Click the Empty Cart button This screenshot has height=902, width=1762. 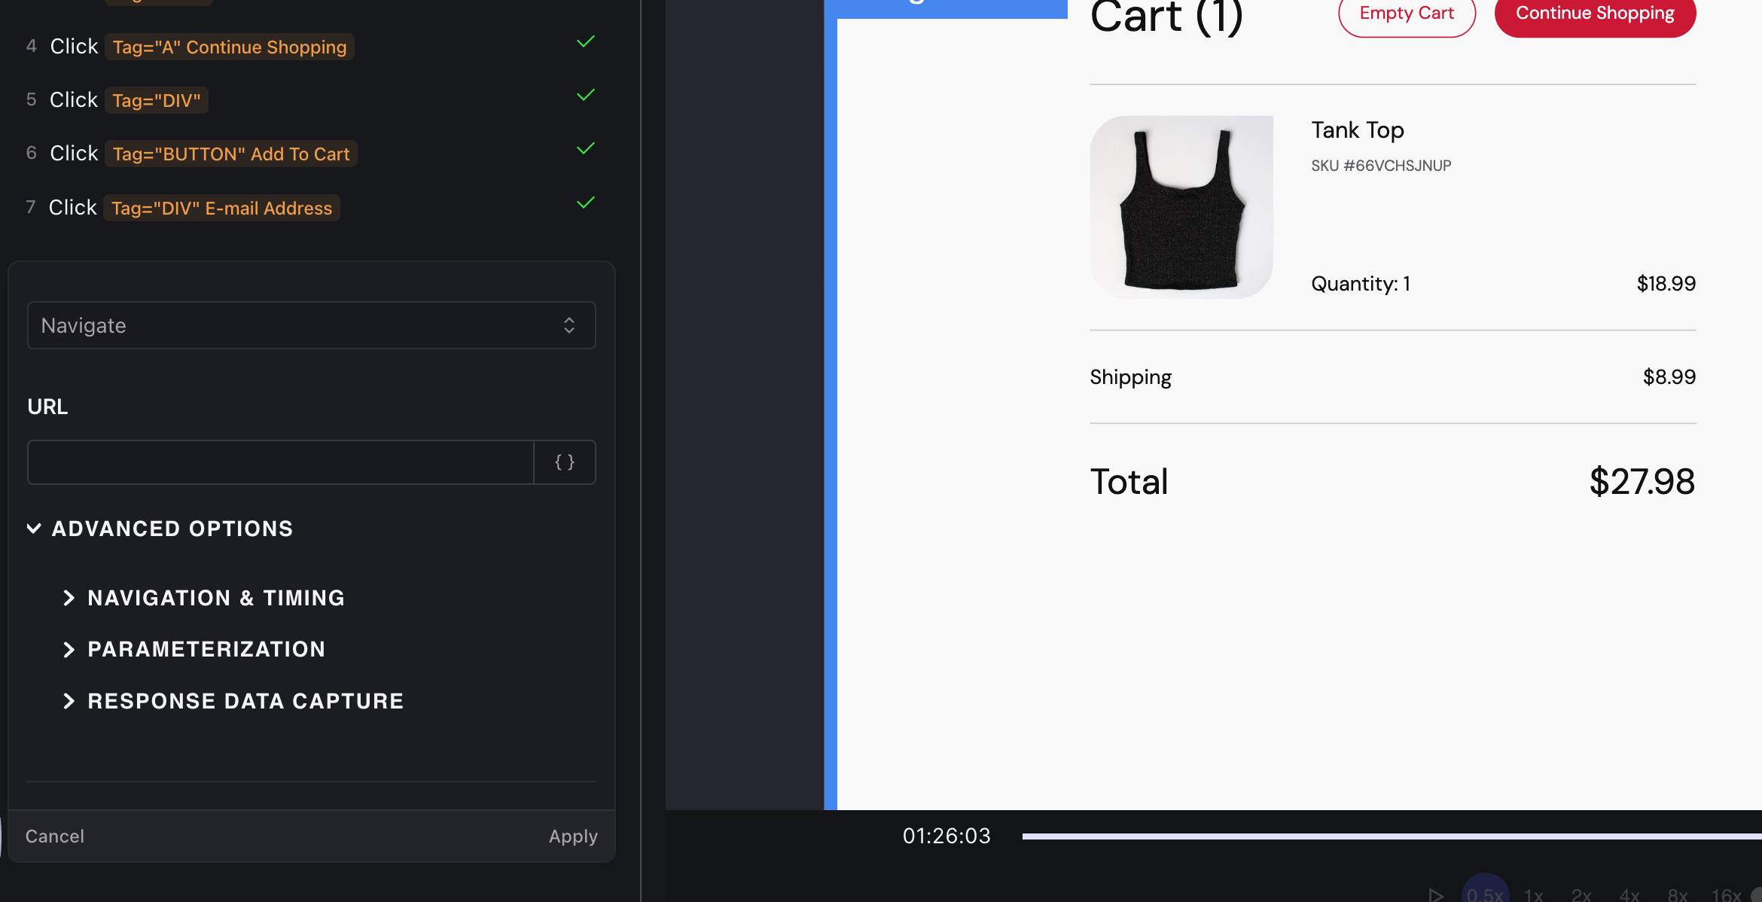click(1406, 14)
